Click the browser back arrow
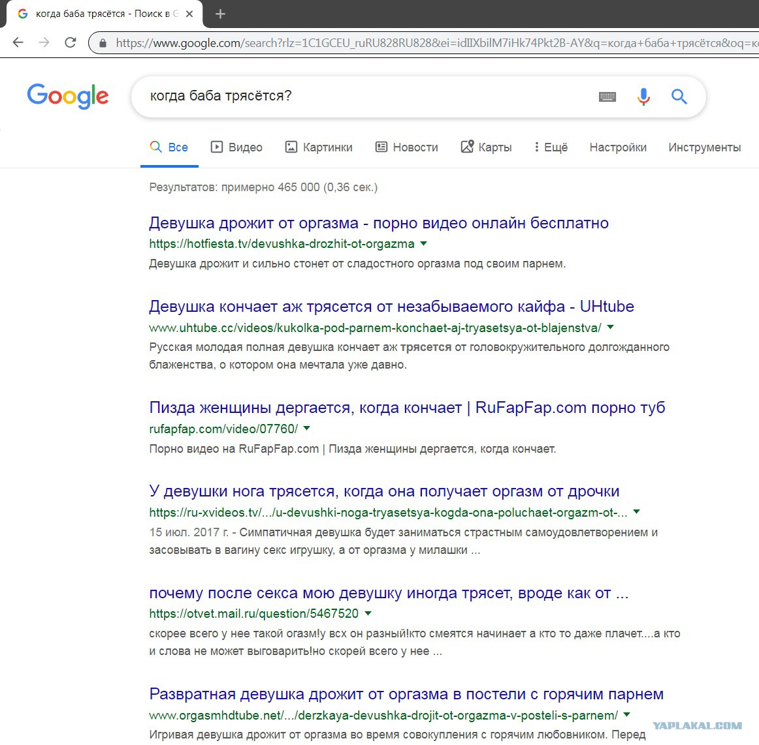Image resolution: width=759 pixels, height=745 pixels. click(x=18, y=42)
